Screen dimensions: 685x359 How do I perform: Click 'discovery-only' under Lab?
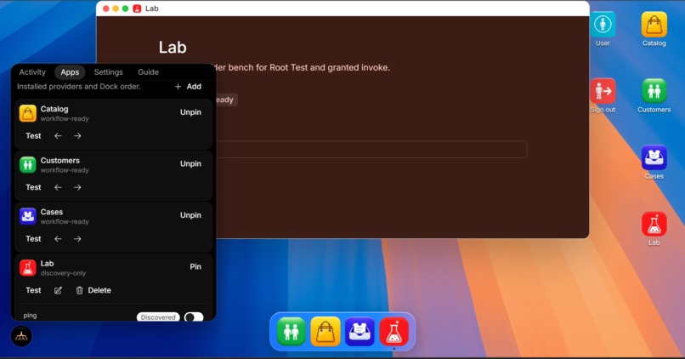[x=63, y=273]
